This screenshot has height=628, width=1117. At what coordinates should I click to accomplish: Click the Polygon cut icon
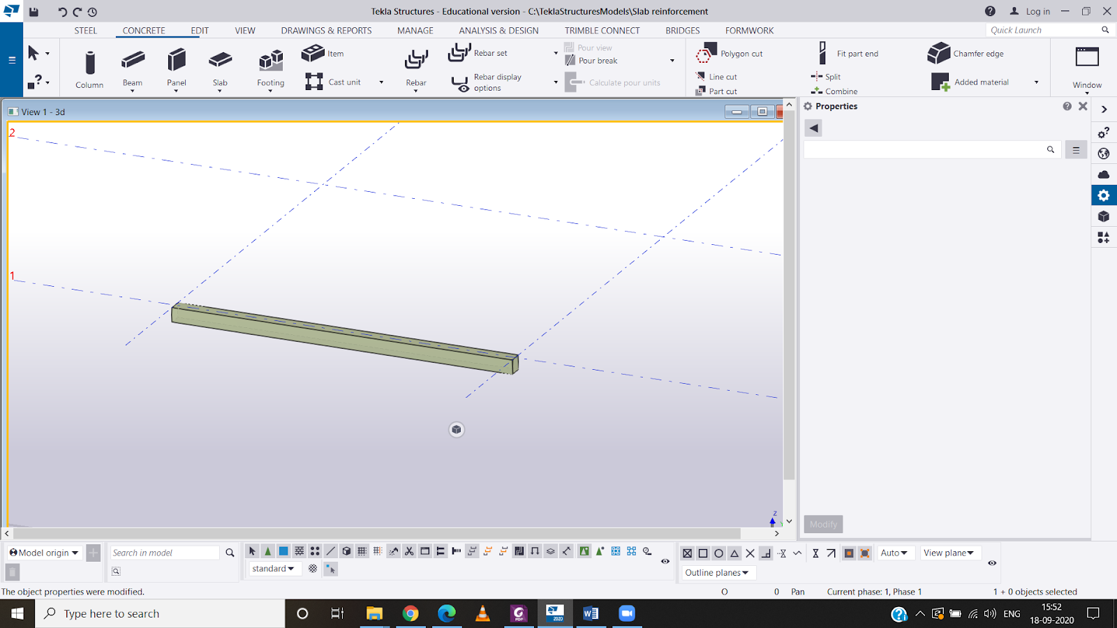pyautogui.click(x=707, y=53)
